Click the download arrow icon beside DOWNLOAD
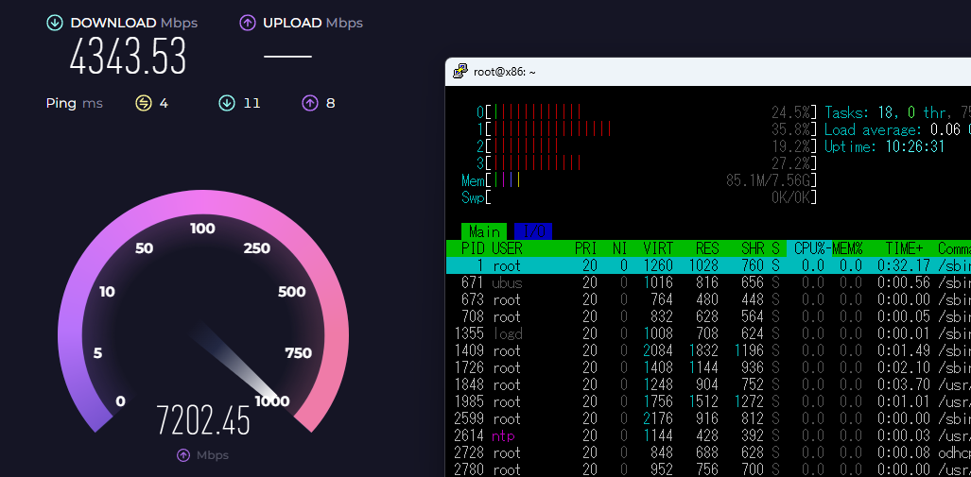Viewport: 971px width, 477px height. [x=56, y=23]
